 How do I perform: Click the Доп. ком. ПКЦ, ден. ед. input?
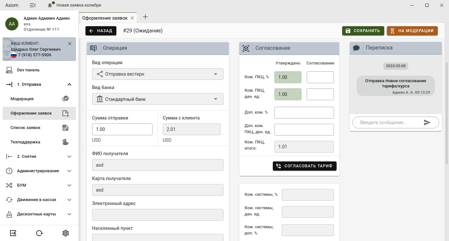coord(304,130)
